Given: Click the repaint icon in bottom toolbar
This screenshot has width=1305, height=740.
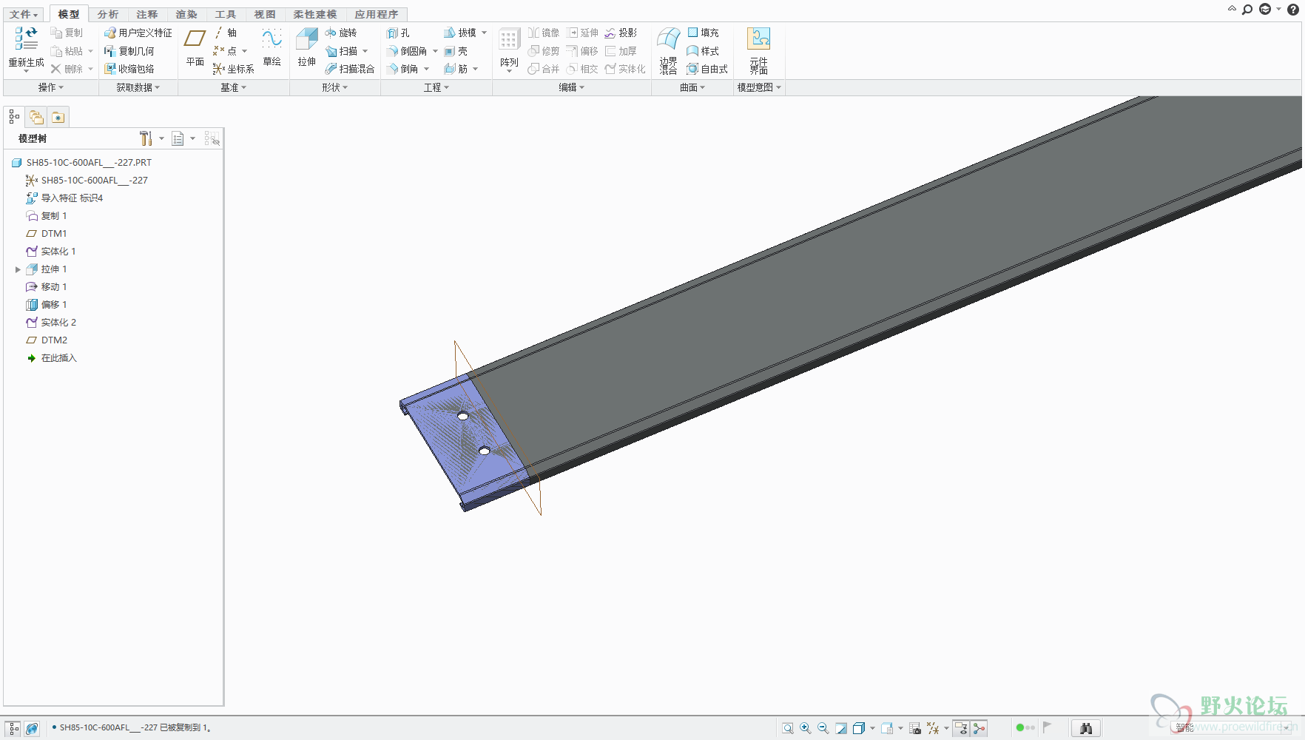Looking at the screenshot, I should 841,728.
